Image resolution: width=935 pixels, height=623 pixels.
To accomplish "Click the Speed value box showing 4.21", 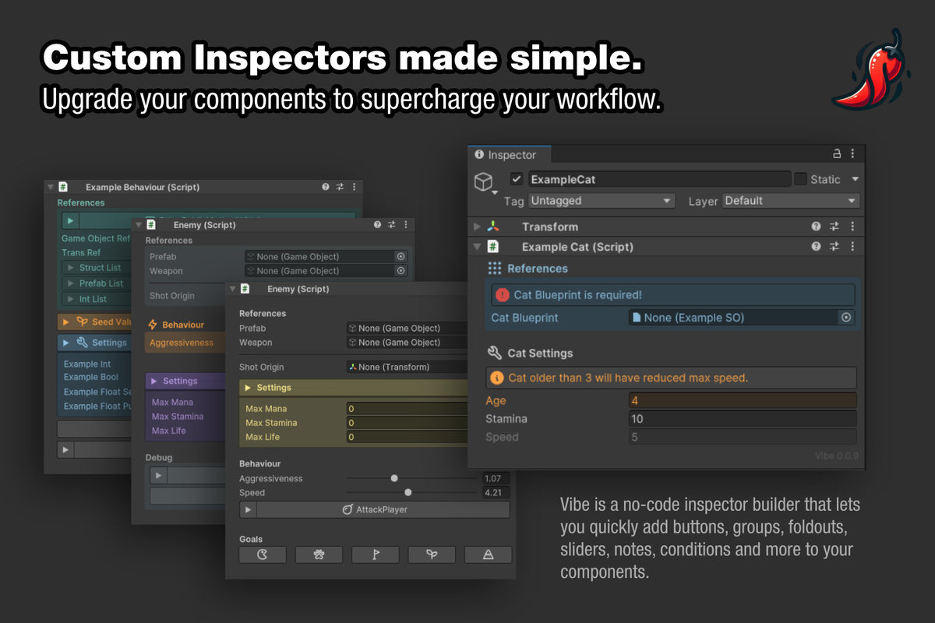I will [496, 492].
